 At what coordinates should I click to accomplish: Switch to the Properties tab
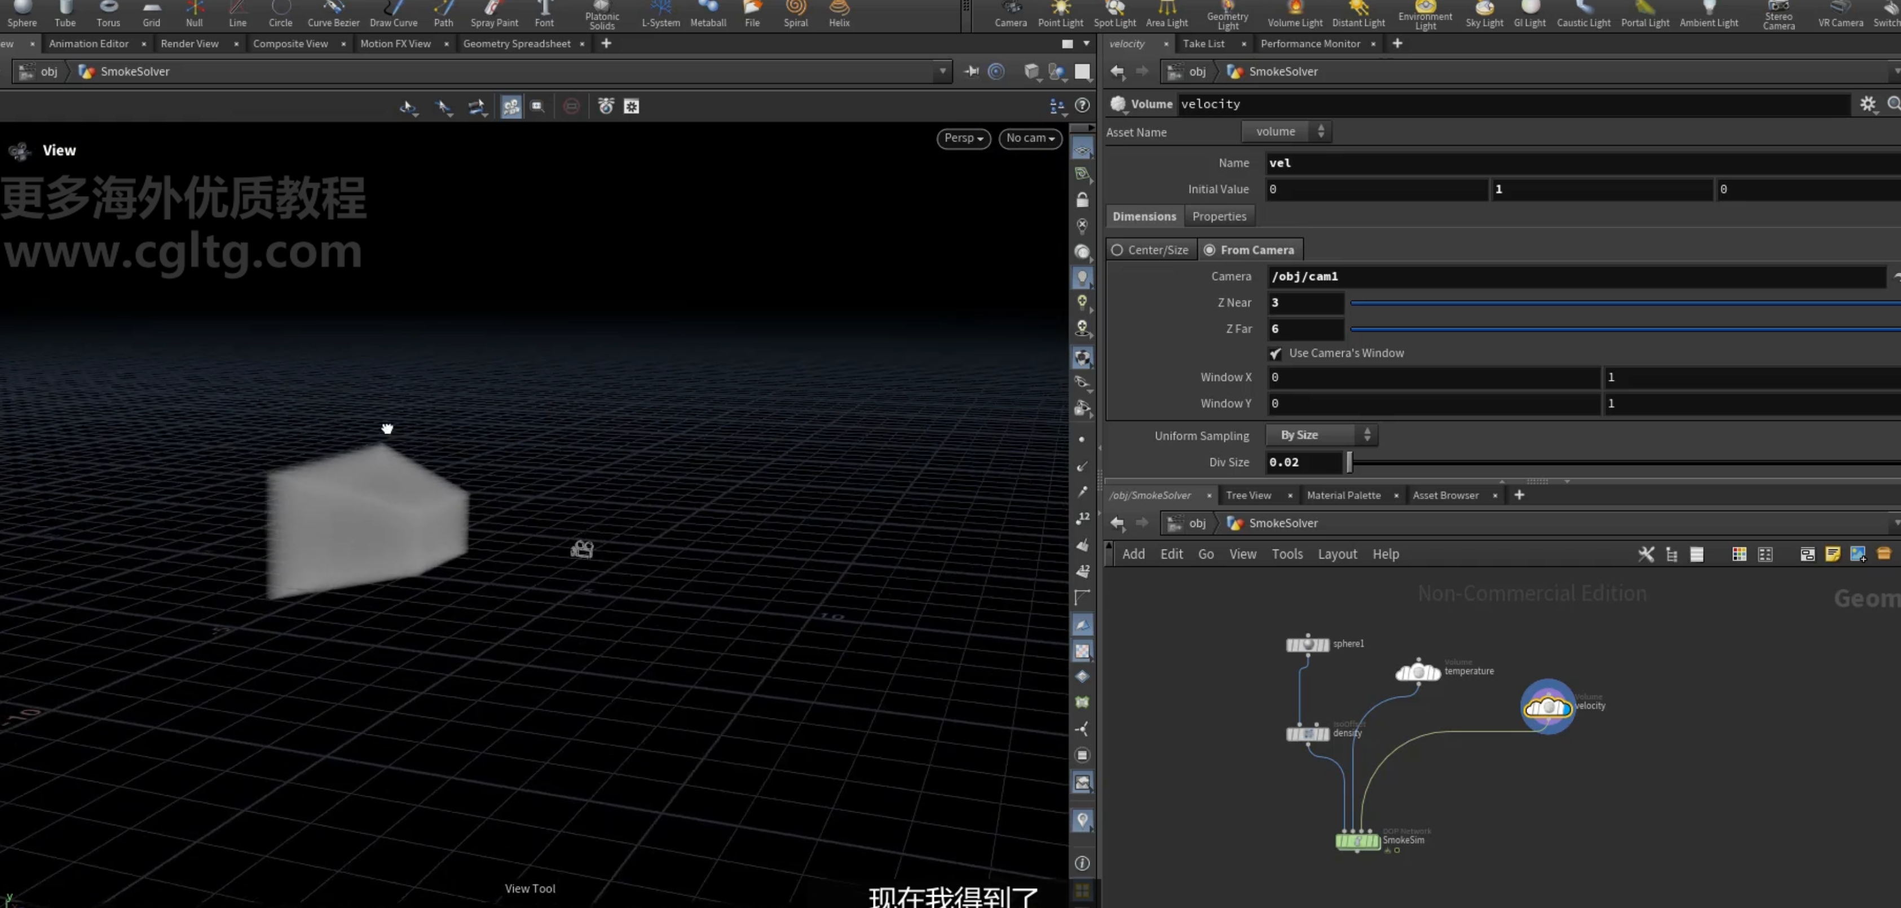pos(1219,216)
